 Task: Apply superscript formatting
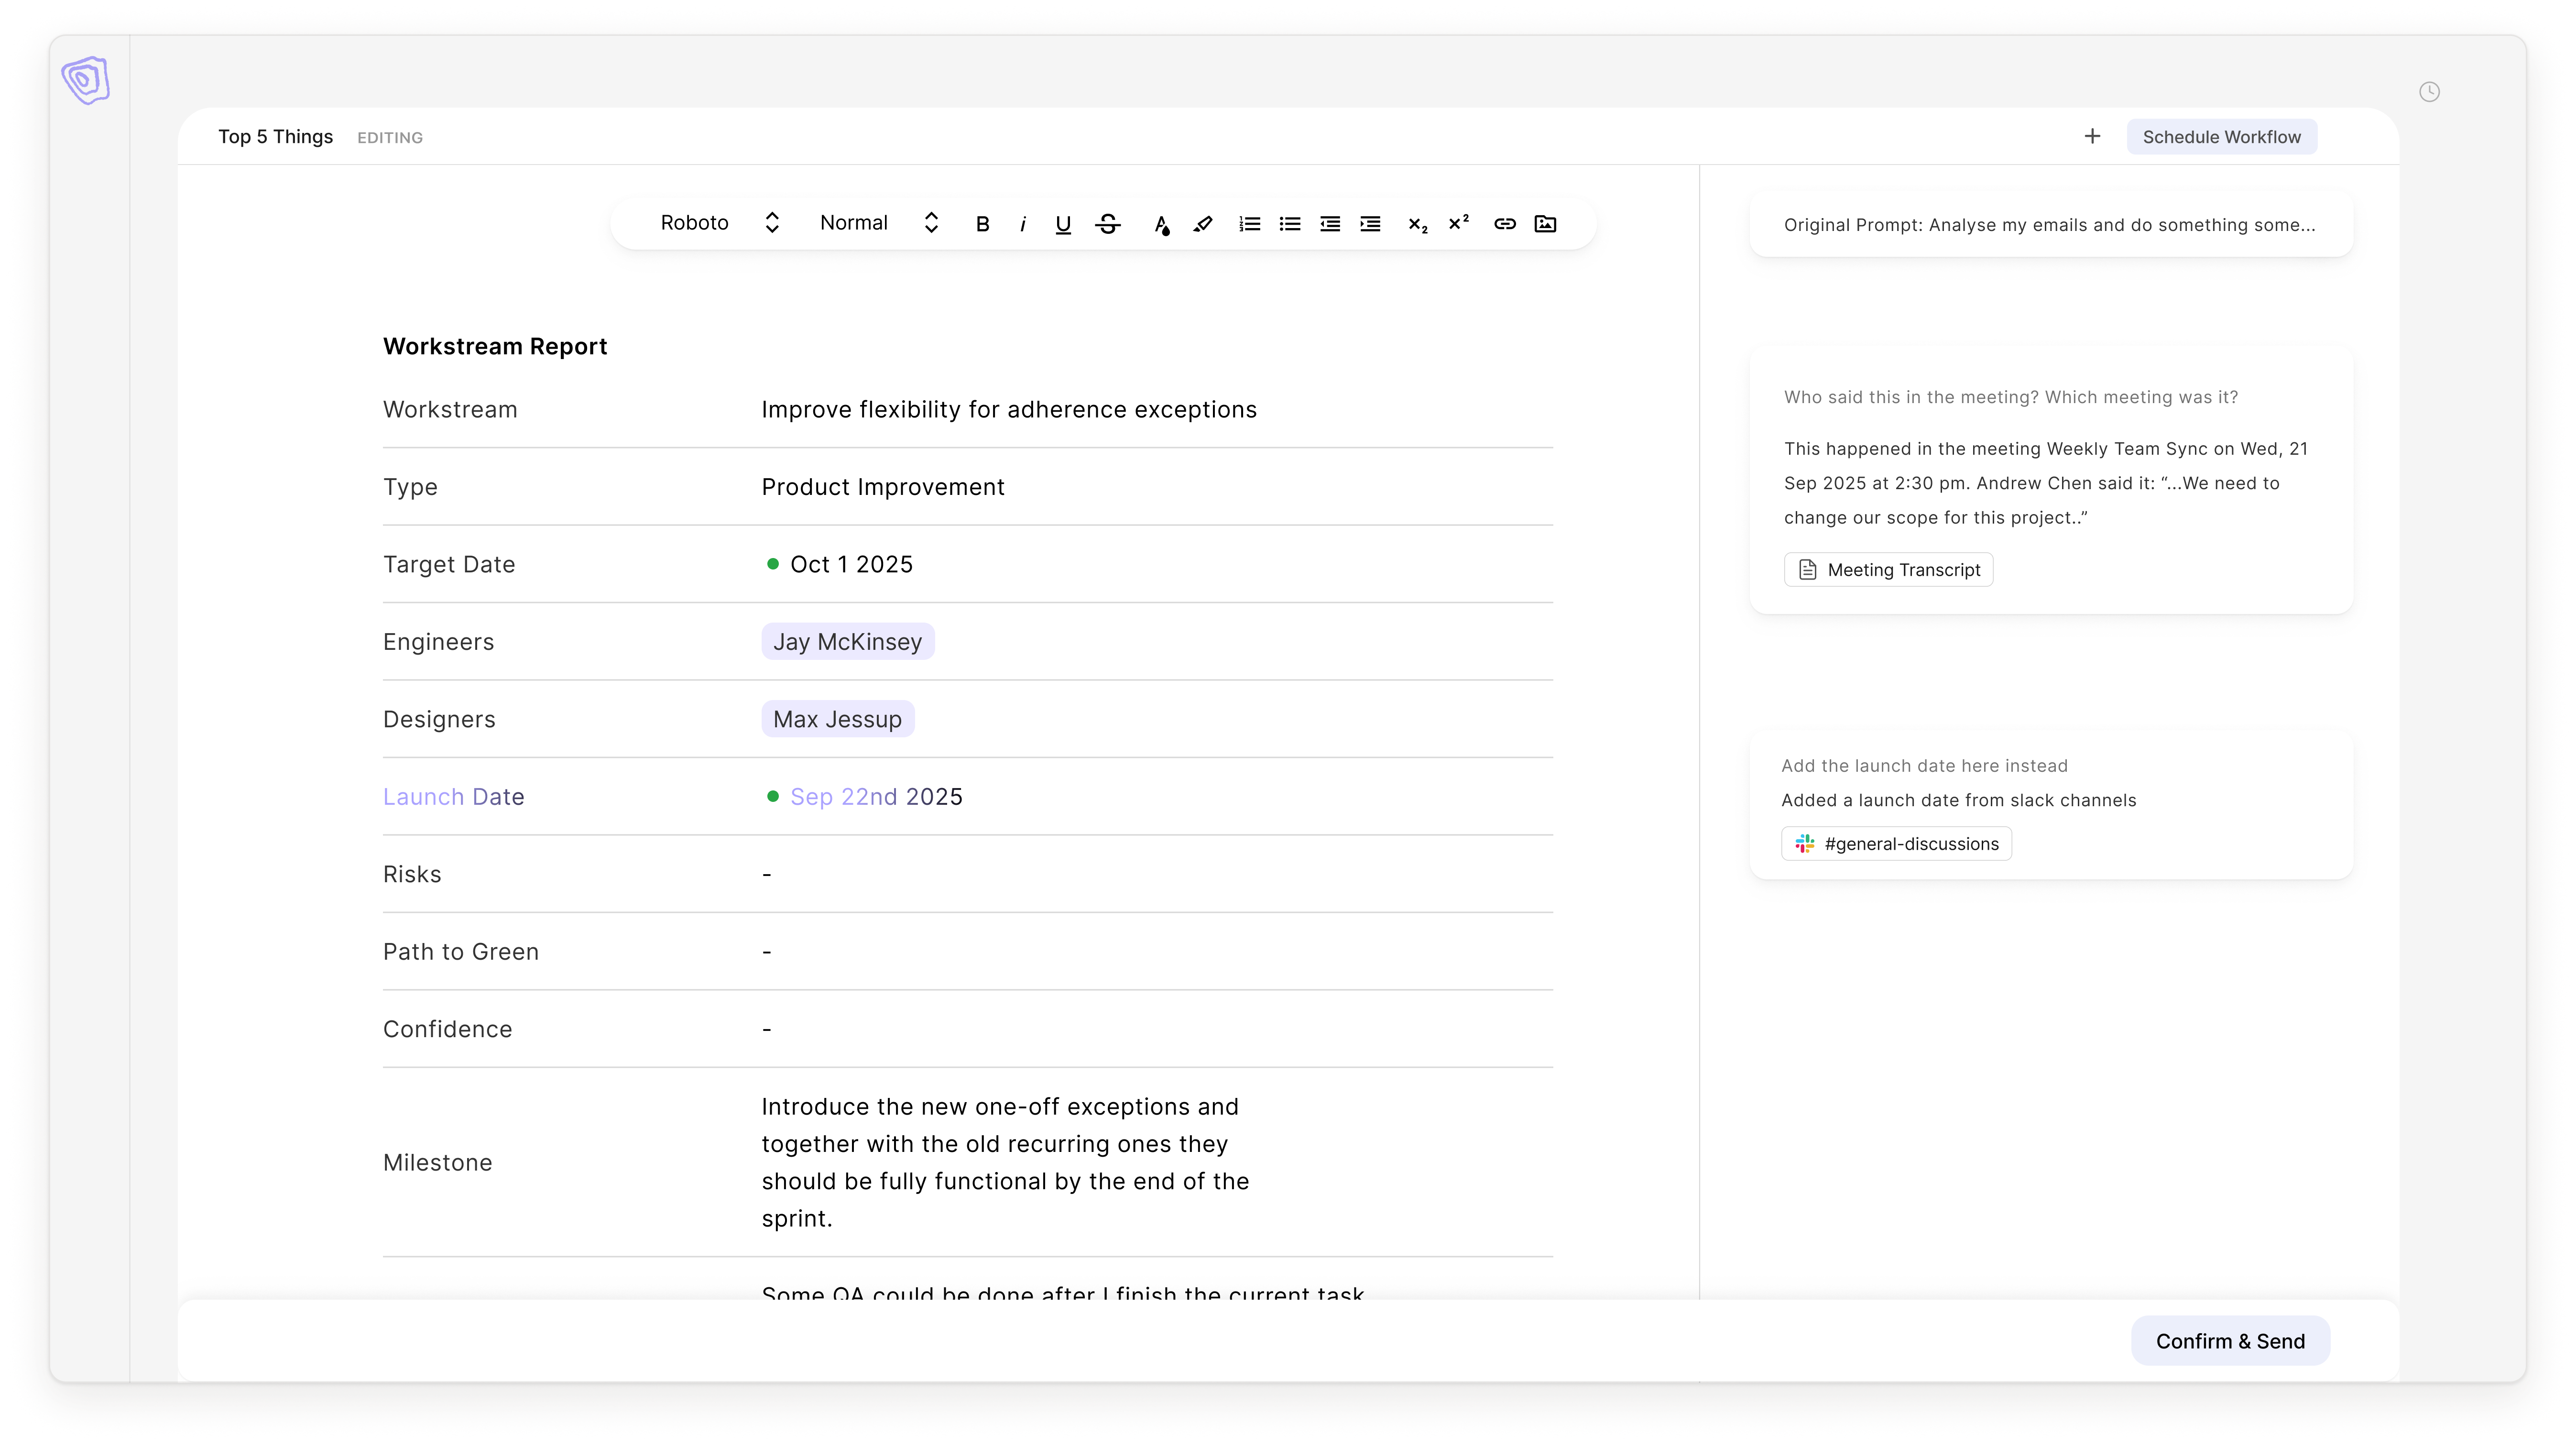(1458, 222)
